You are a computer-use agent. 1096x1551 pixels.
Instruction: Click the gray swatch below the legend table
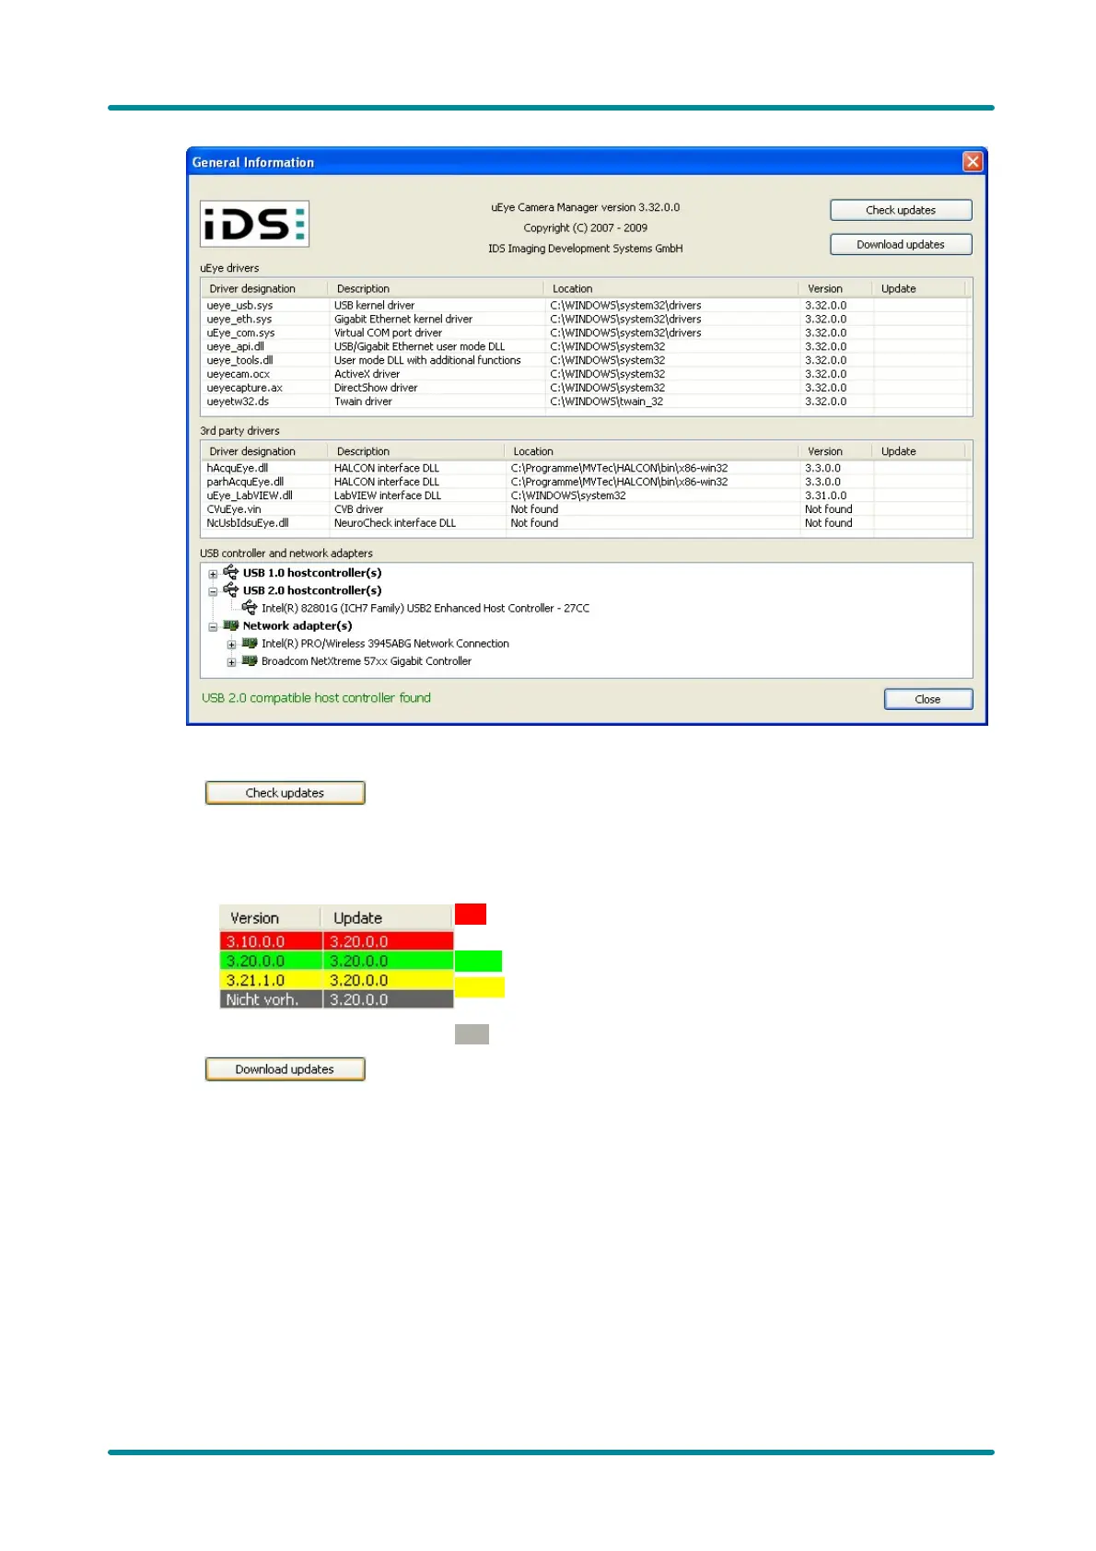472,1034
